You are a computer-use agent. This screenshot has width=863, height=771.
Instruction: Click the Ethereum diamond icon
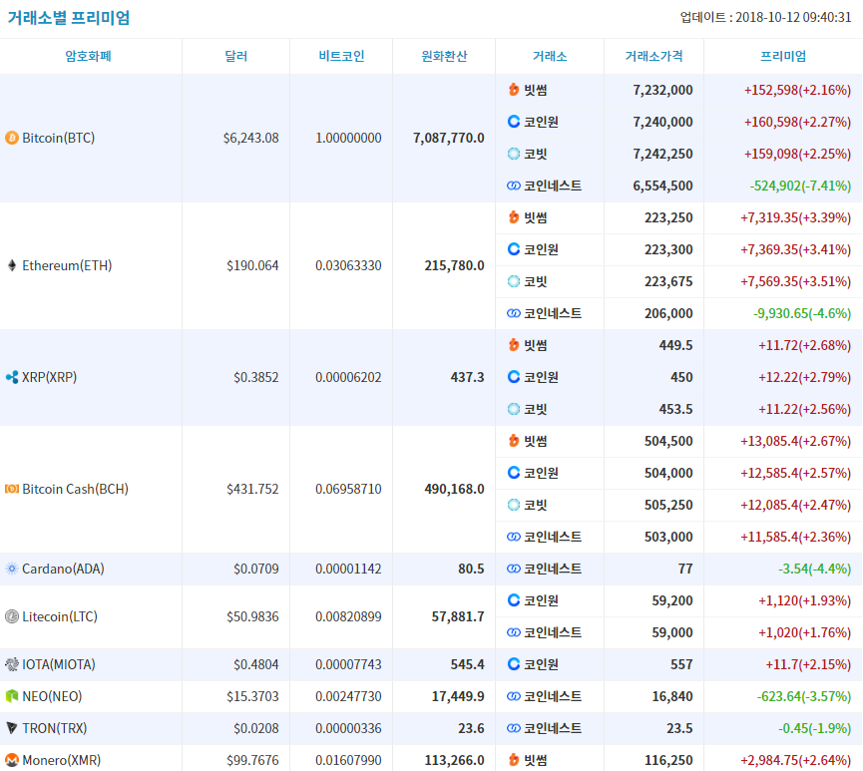(12, 265)
